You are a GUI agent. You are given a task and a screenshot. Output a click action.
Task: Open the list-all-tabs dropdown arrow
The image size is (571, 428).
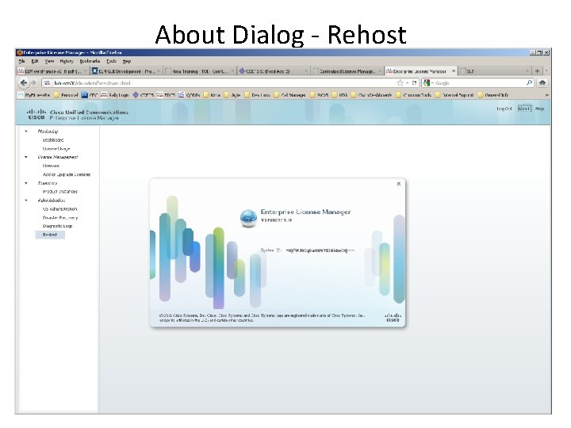click(x=546, y=71)
